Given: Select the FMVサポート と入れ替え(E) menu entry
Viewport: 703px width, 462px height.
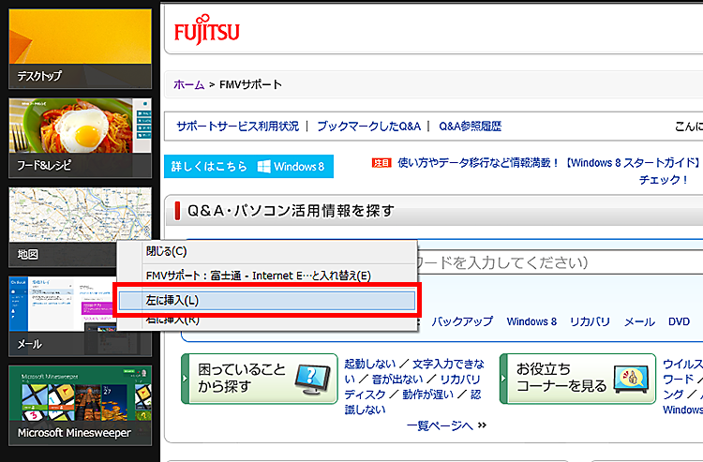Looking at the screenshot, I should pos(259,276).
